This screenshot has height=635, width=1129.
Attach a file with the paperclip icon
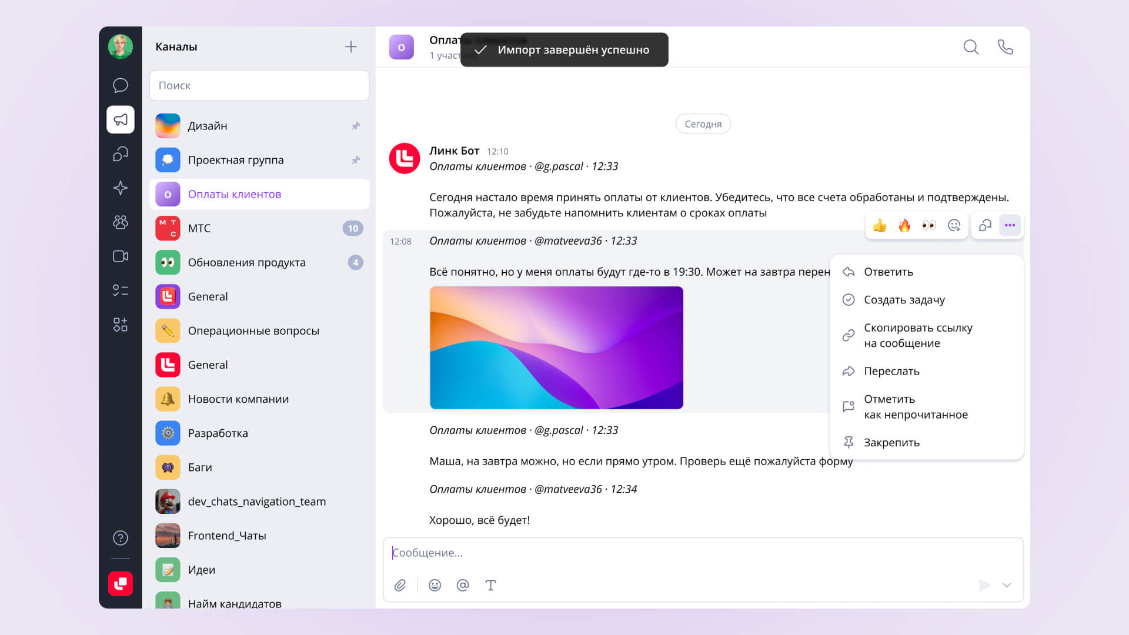400,585
